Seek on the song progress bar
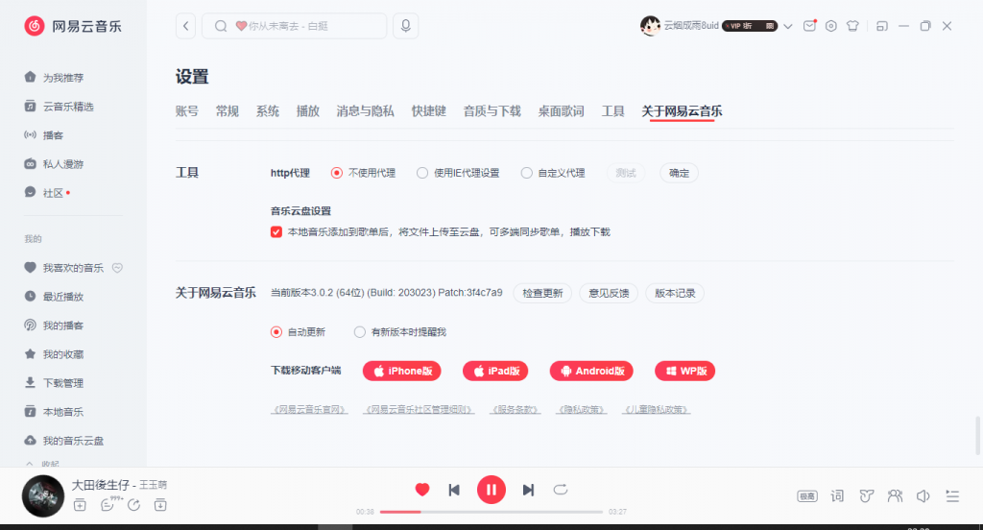This screenshot has height=530, width=983. pyautogui.click(x=491, y=513)
